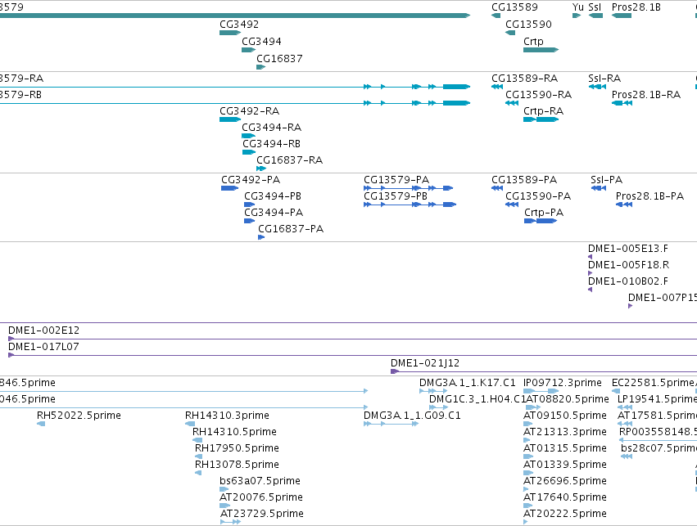Select EST bs28c07.5prime
This screenshot has height=526, width=697.
click(627, 456)
